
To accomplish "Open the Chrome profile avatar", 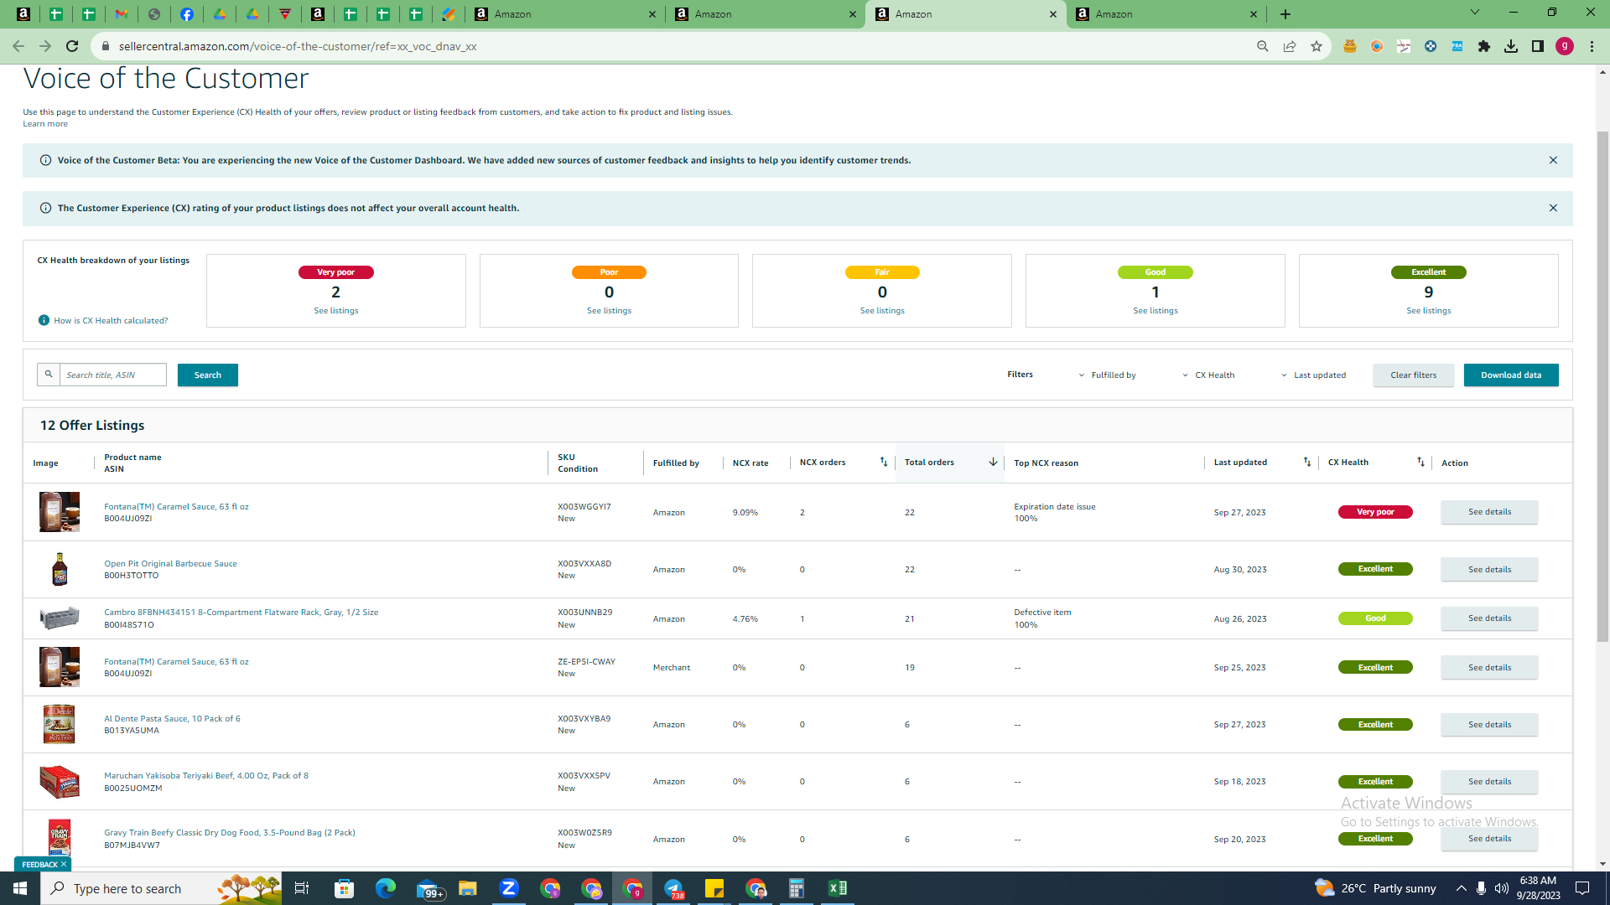I will click(x=1565, y=46).
